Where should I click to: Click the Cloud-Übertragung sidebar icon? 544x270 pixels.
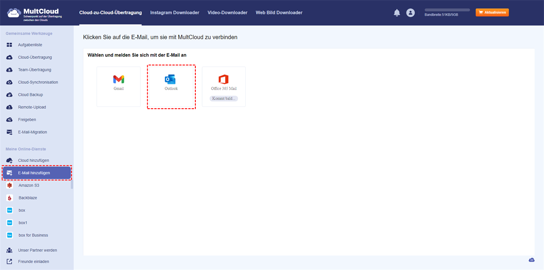[9, 58]
